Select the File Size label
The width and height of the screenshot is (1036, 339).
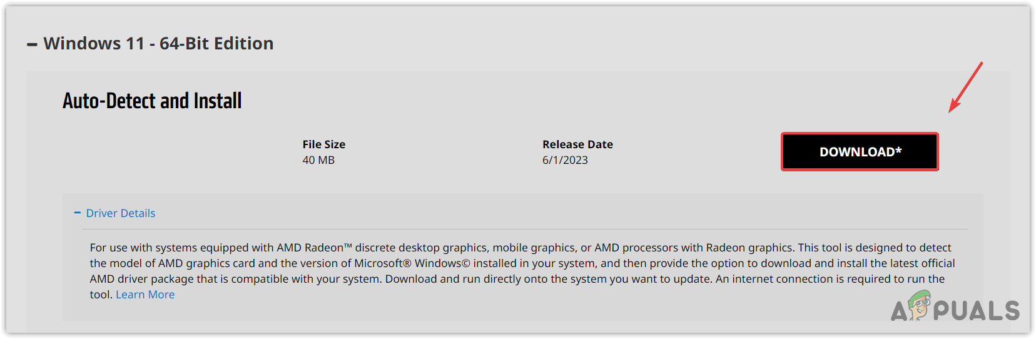323,144
